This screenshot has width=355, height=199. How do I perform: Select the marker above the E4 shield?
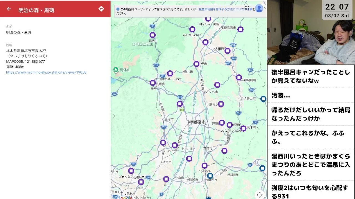tap(180, 104)
